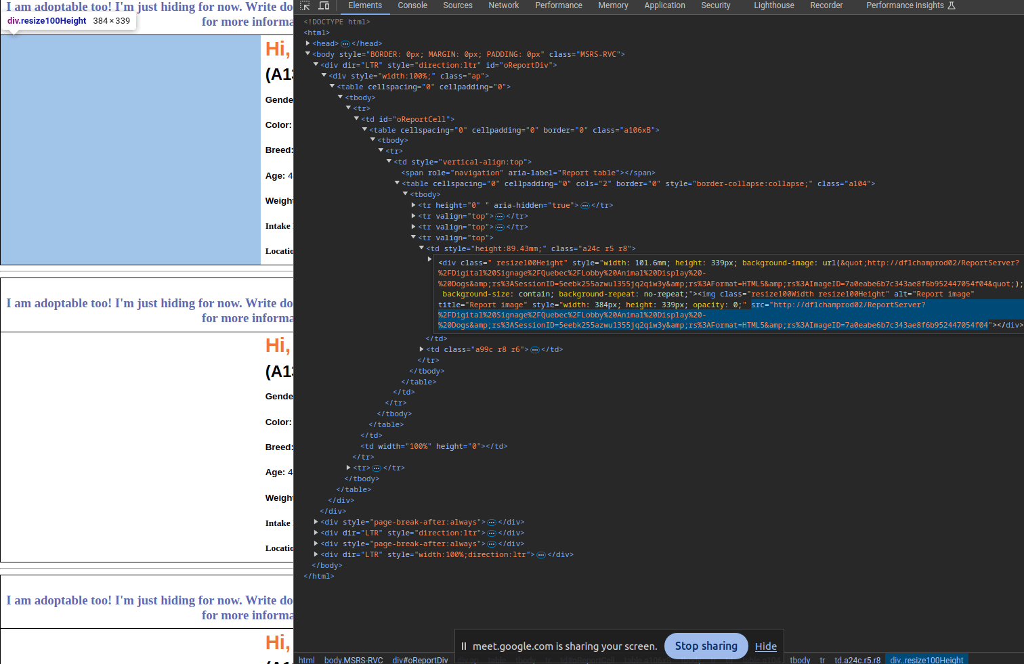Screen dimensions: 1024x664
Task: Open the Elements tab
Action: (x=365, y=5)
